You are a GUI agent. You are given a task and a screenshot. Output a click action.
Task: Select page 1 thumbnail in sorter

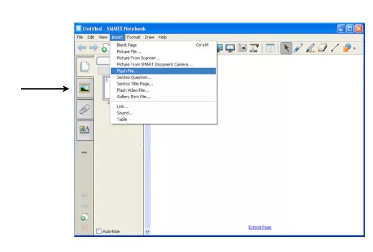[x=107, y=87]
